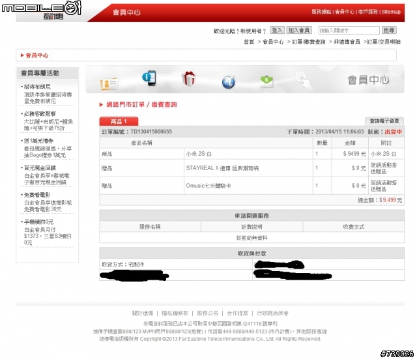
Task: Click Omusic七天體驗卡 gift row name
Action: pos(208,186)
